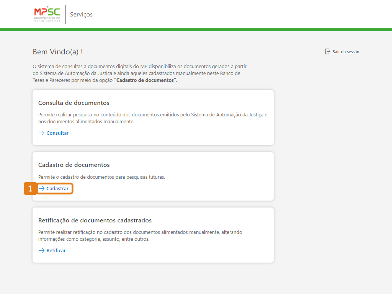Click the 'Bem Vindo(a) !' heading
Image resolution: width=392 pixels, height=294 pixels.
[x=58, y=52]
